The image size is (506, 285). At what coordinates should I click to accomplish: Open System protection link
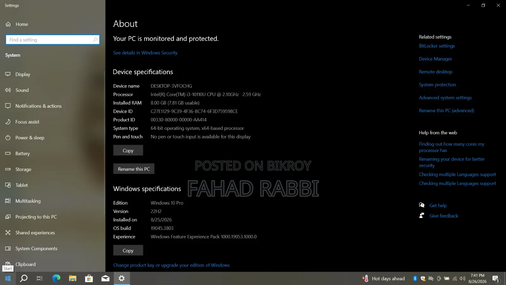coord(437,85)
